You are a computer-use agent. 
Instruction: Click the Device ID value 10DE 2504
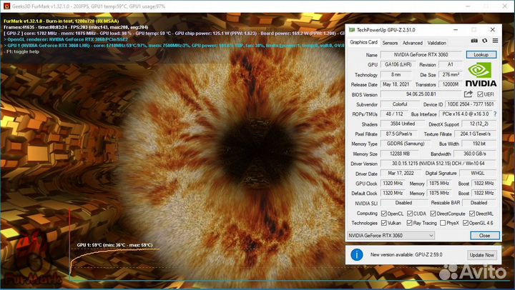tap(471, 104)
